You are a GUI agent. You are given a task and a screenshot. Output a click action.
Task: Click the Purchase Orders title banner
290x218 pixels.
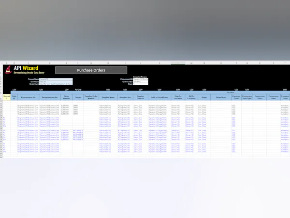coord(91,70)
